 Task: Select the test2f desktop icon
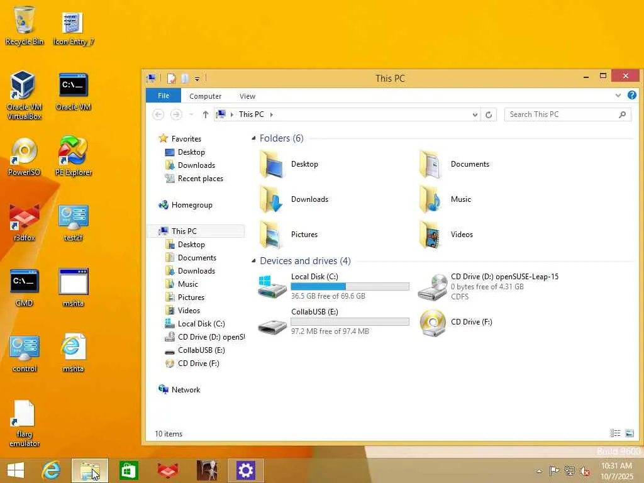point(73,222)
